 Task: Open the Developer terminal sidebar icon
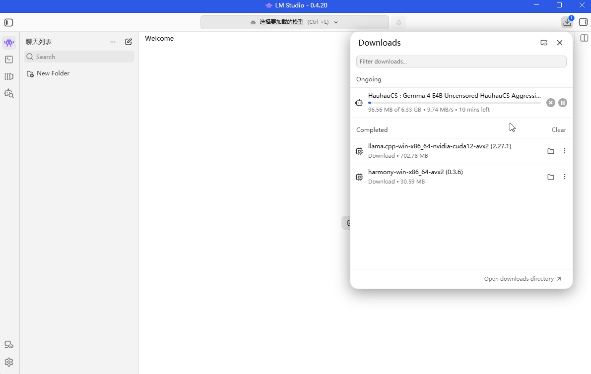click(x=9, y=60)
